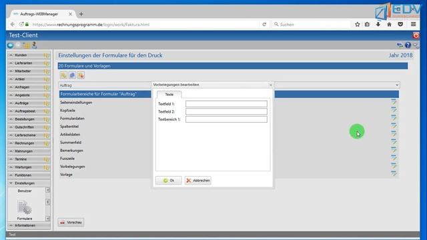Click the yellow grid icon in app toolbar
The height and width of the screenshot is (240, 427).
(27, 45)
